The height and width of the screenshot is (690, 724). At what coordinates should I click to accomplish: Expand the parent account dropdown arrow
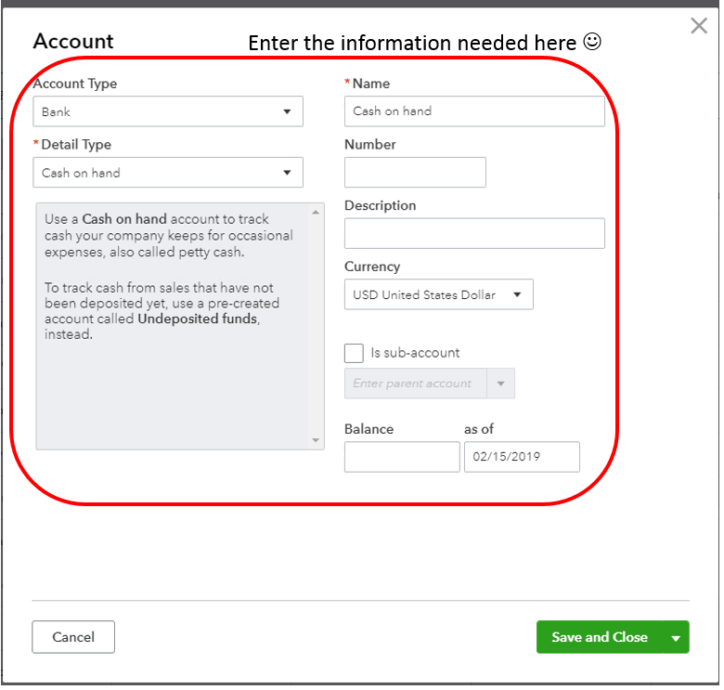pos(502,384)
